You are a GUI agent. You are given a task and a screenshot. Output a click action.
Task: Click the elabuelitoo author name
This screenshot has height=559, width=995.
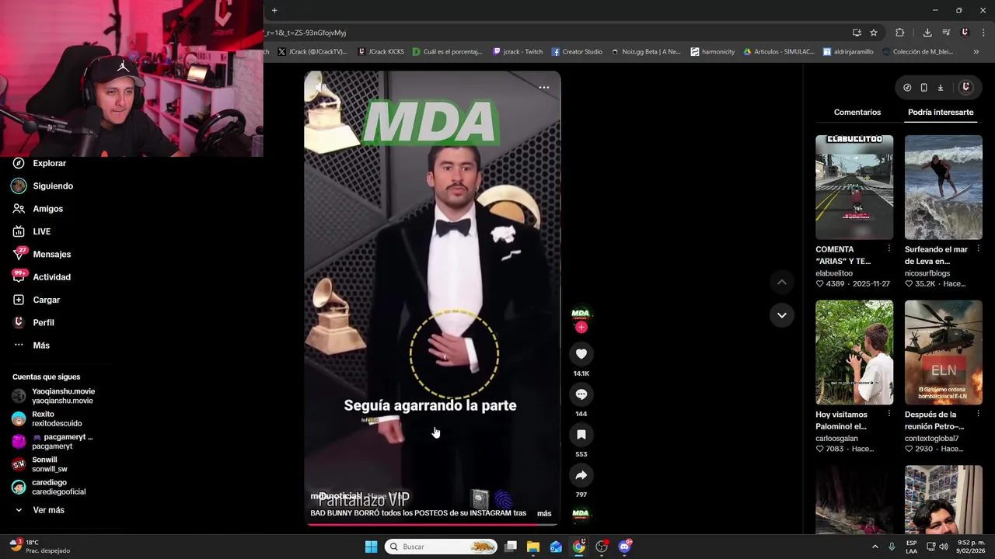point(834,273)
